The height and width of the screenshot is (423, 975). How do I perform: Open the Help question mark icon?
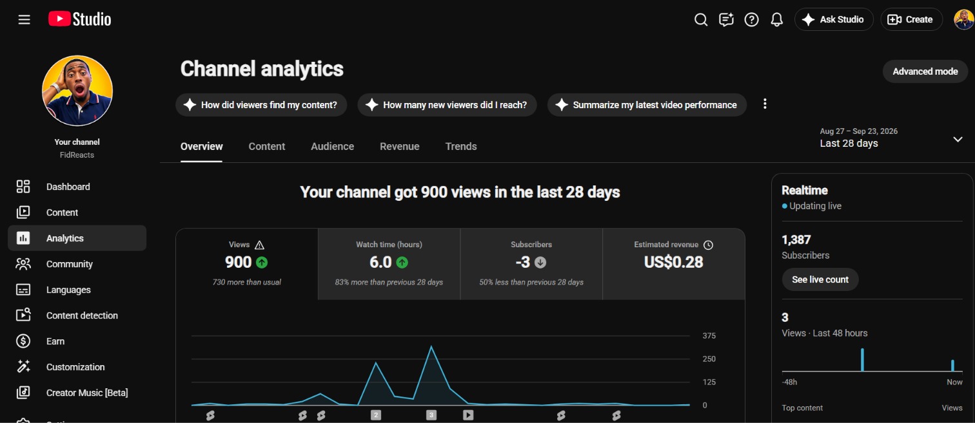coord(751,19)
